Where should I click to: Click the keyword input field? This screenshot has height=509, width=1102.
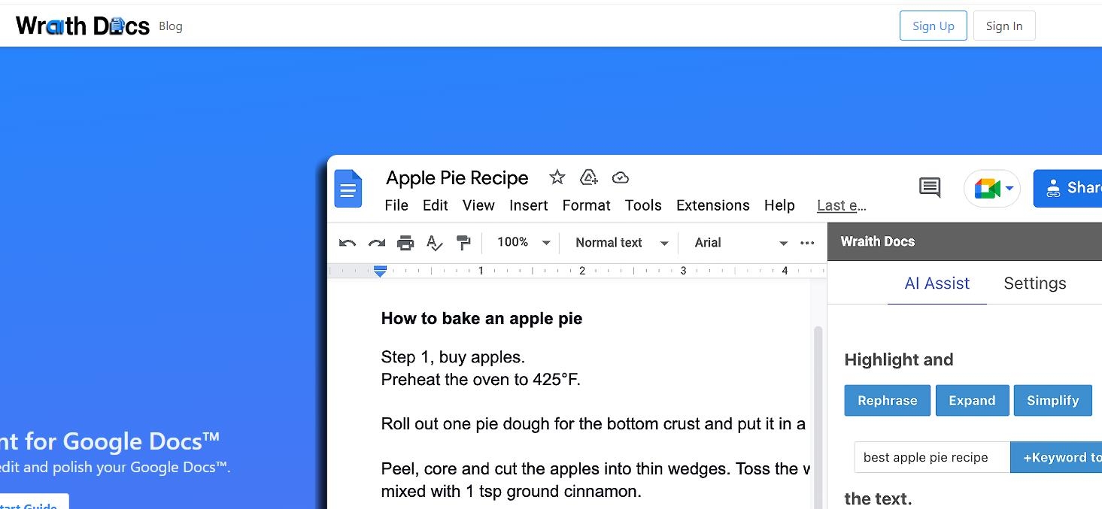pyautogui.click(x=932, y=457)
